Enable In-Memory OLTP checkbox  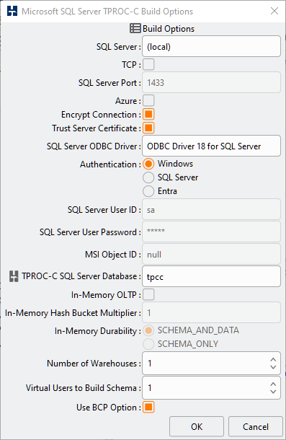(x=148, y=294)
